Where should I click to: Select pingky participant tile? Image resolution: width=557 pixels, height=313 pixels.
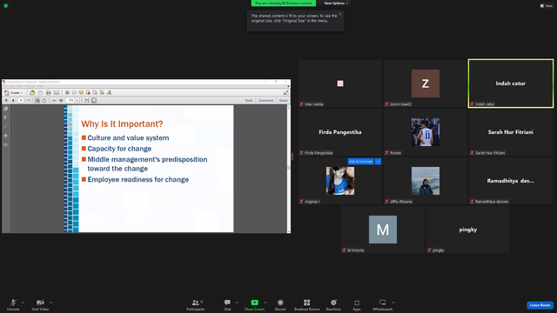tap(468, 230)
